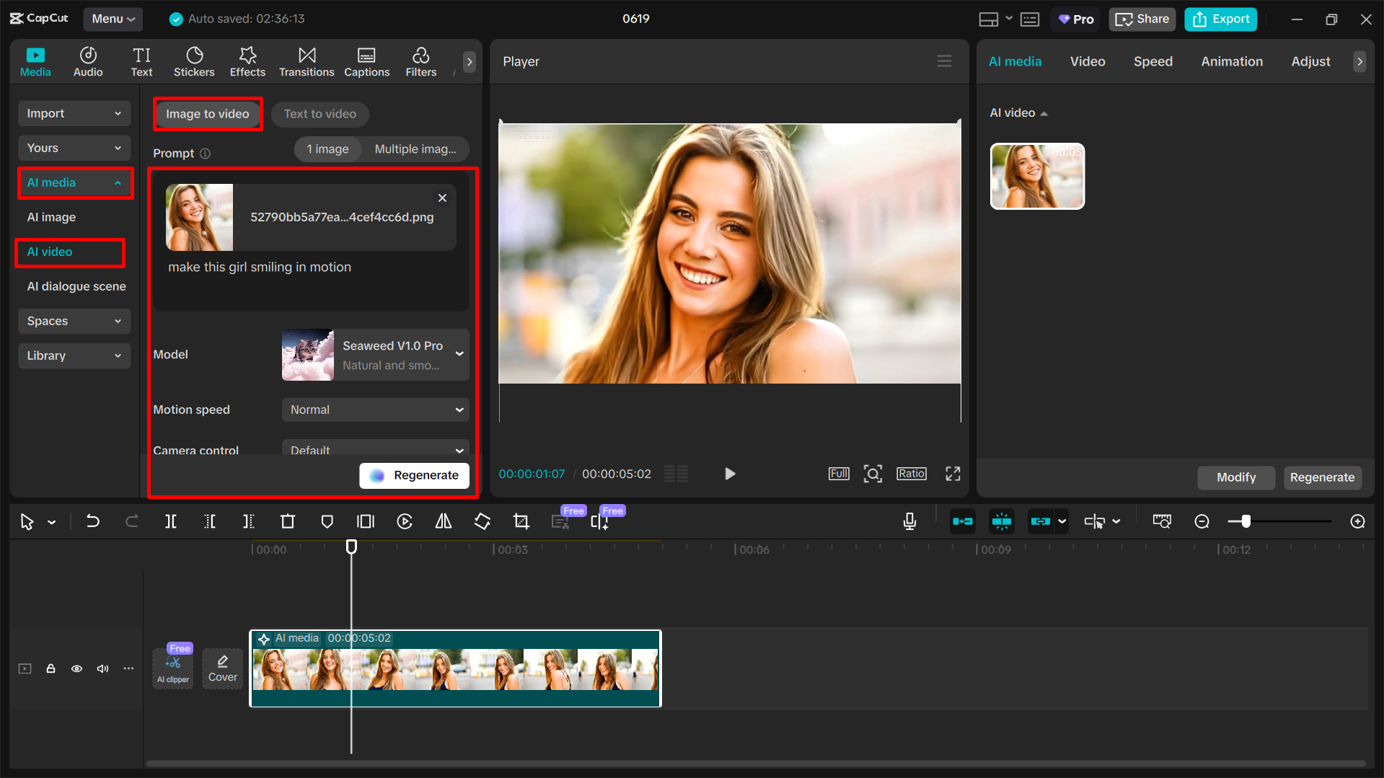The image size is (1384, 778).
Task: Open track more options (three dots)
Action: click(x=128, y=668)
